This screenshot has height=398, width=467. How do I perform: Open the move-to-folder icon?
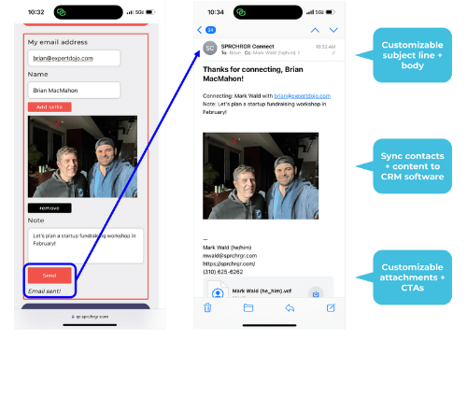coord(248,308)
